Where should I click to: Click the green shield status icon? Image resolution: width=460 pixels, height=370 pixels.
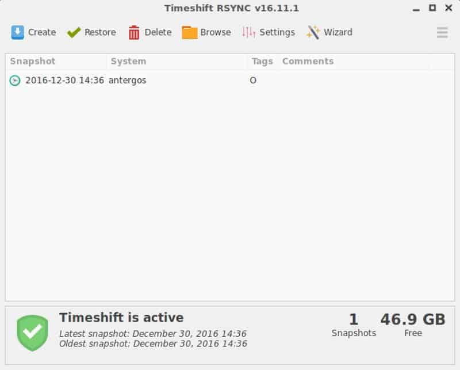tap(32, 333)
